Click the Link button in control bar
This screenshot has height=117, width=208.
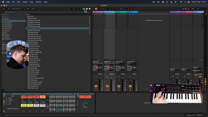[4, 9]
